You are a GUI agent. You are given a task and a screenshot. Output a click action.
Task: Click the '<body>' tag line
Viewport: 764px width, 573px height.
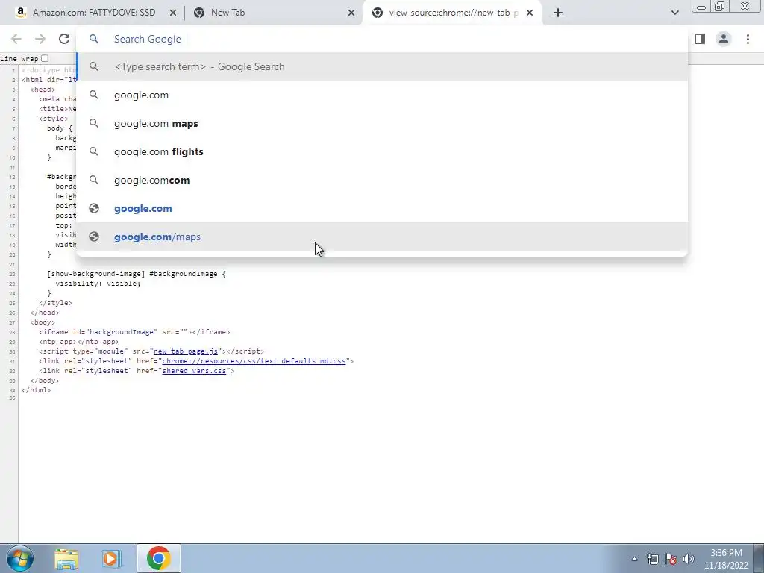coord(43,322)
